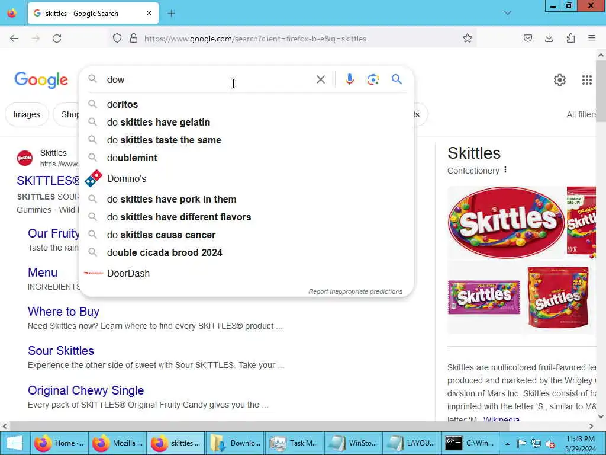Open Task Manager from the taskbar

click(294, 443)
